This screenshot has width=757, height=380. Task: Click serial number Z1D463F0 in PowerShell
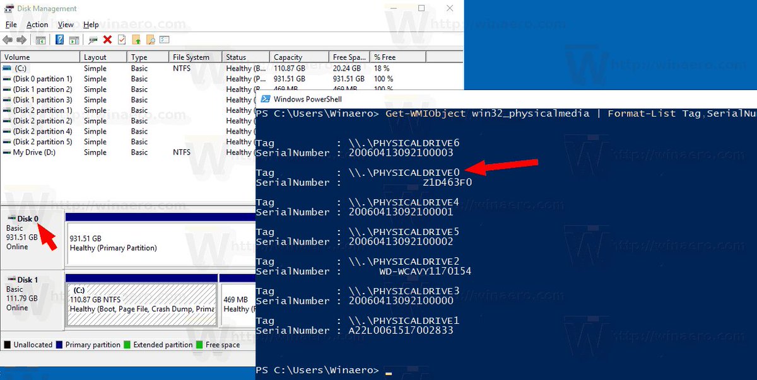(447, 183)
